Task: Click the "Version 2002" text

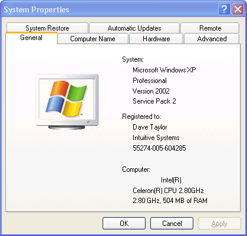Action: tap(151, 91)
